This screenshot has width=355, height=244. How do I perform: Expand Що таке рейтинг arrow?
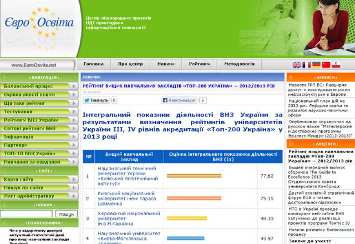click(74, 103)
